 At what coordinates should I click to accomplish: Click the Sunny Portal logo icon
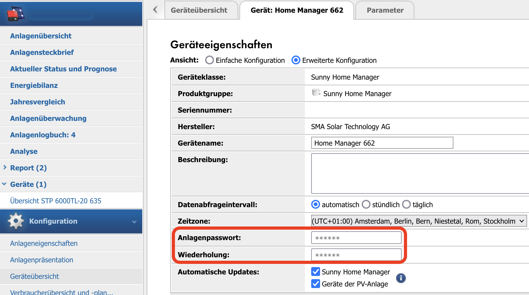(16, 14)
